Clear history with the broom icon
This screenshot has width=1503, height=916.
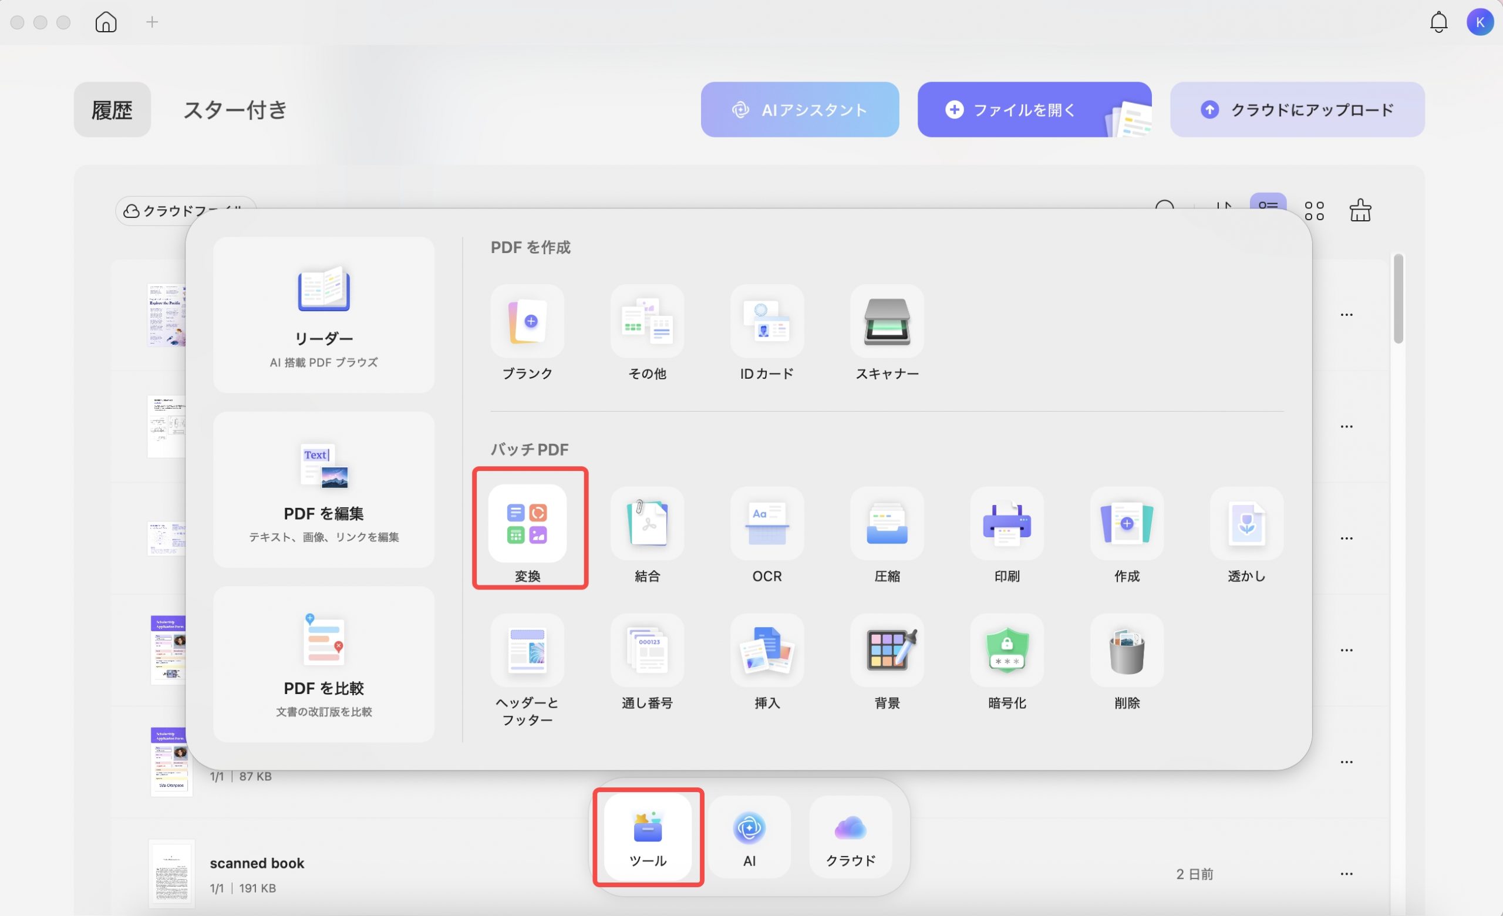click(x=1360, y=210)
